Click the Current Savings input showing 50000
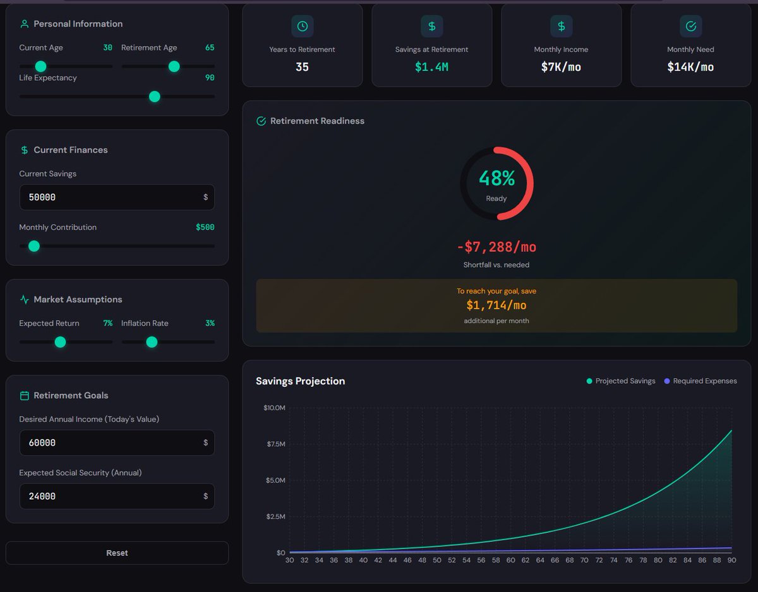The width and height of the screenshot is (758, 592). coord(117,198)
